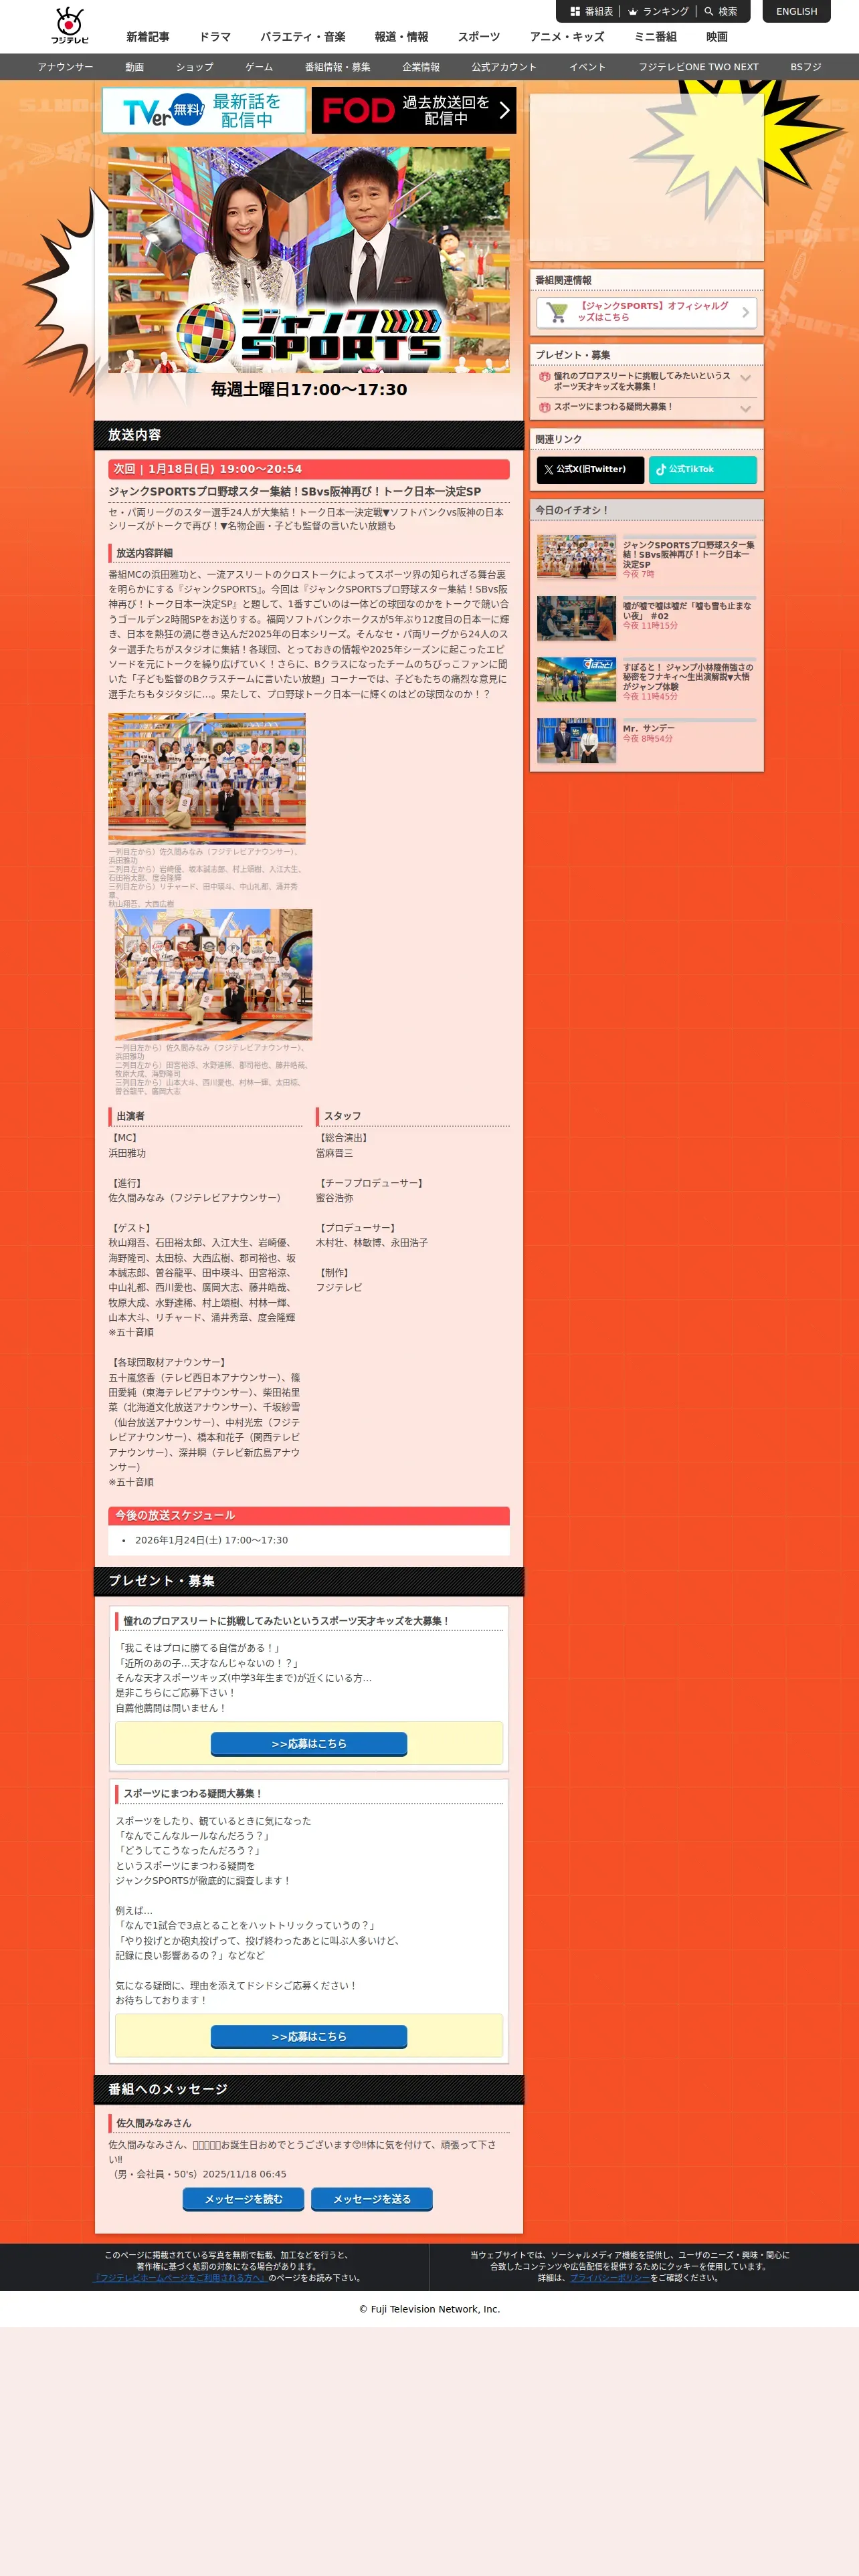
Task: Open thumbnail for 嘘が嘘で嘘は嘘だ #02
Action: pos(576,619)
